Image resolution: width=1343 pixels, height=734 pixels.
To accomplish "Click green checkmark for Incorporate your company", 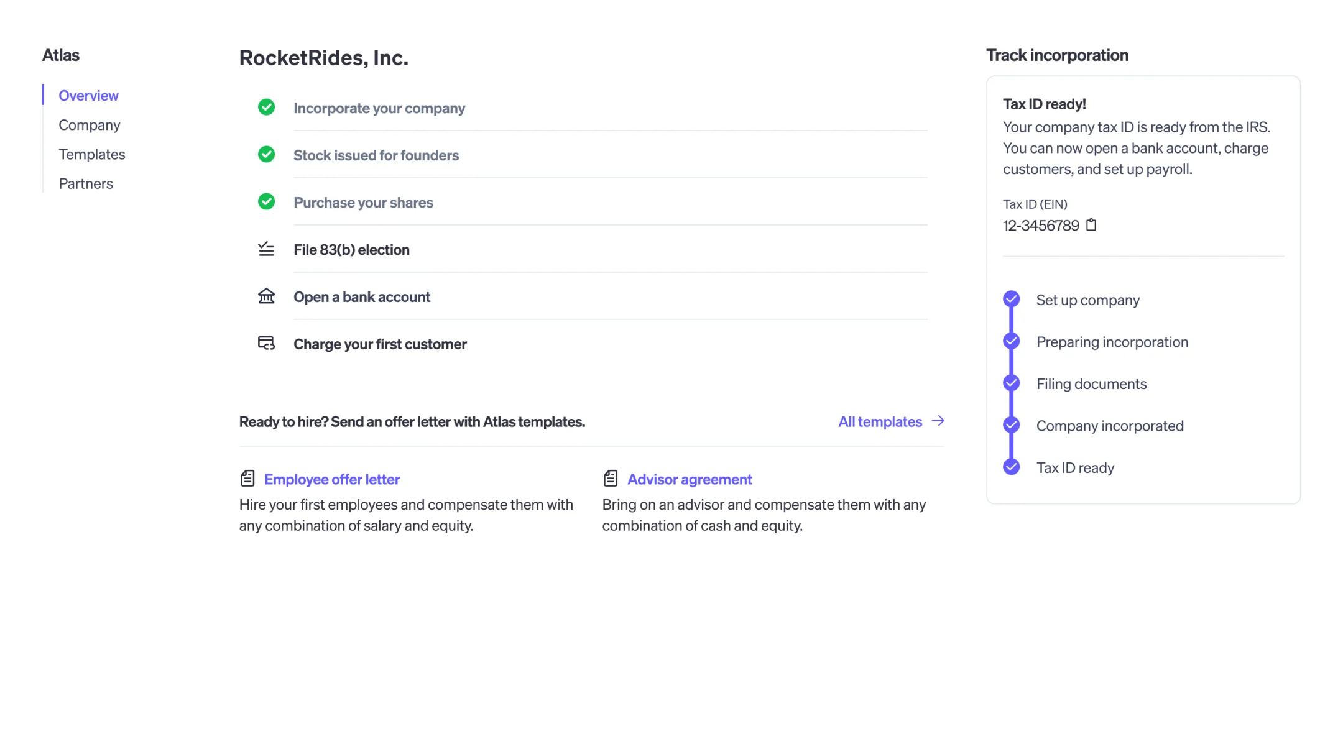I will (266, 107).
